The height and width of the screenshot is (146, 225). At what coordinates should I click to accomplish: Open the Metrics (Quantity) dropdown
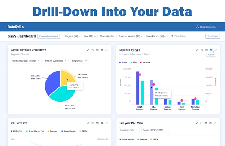pyautogui.click(x=56, y=61)
